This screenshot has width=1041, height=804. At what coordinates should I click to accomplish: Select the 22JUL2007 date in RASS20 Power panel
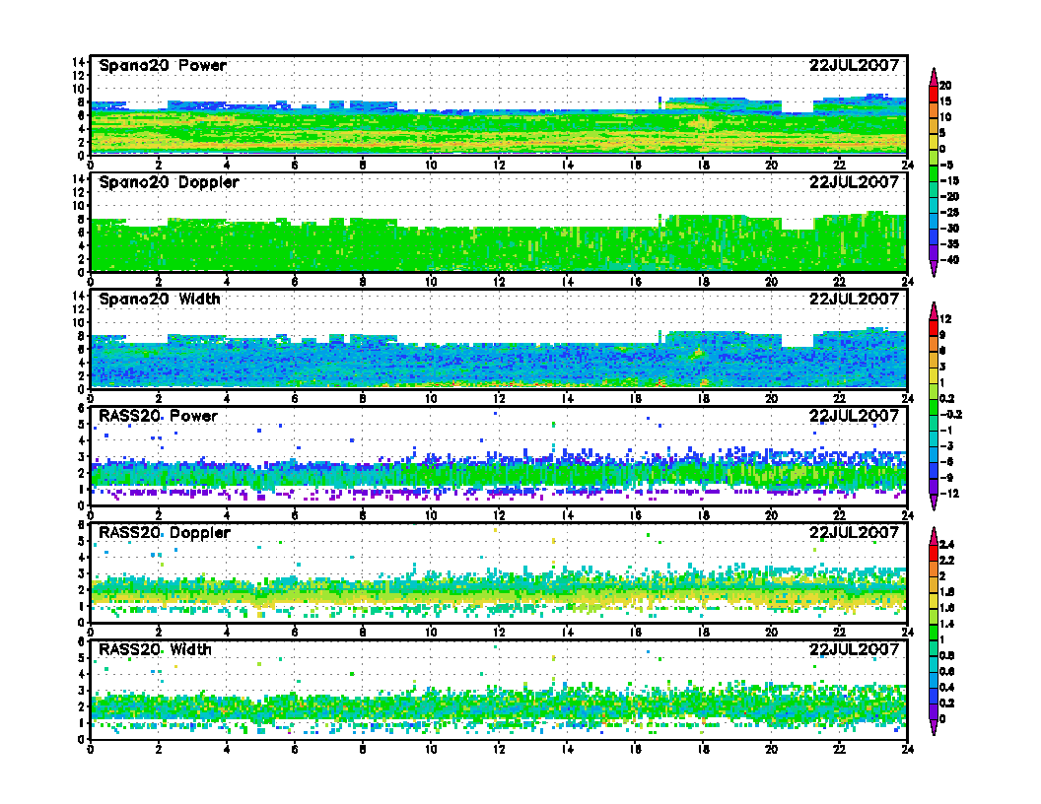tap(854, 416)
